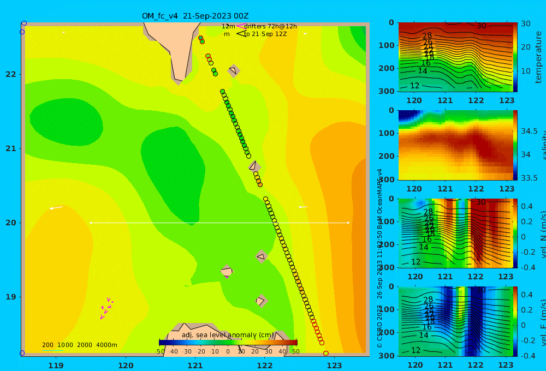Click longitude label 119 on the main map
This screenshot has height=371, width=546.
click(x=56, y=366)
